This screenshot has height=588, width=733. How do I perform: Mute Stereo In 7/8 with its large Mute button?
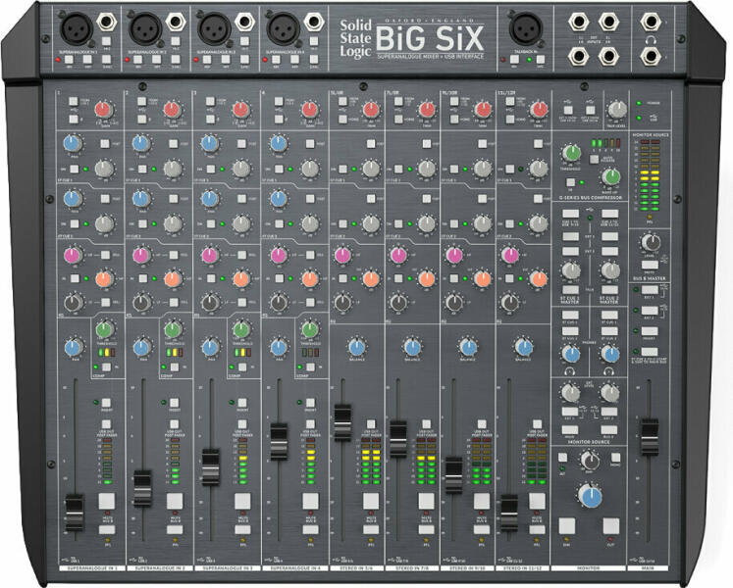[426, 501]
